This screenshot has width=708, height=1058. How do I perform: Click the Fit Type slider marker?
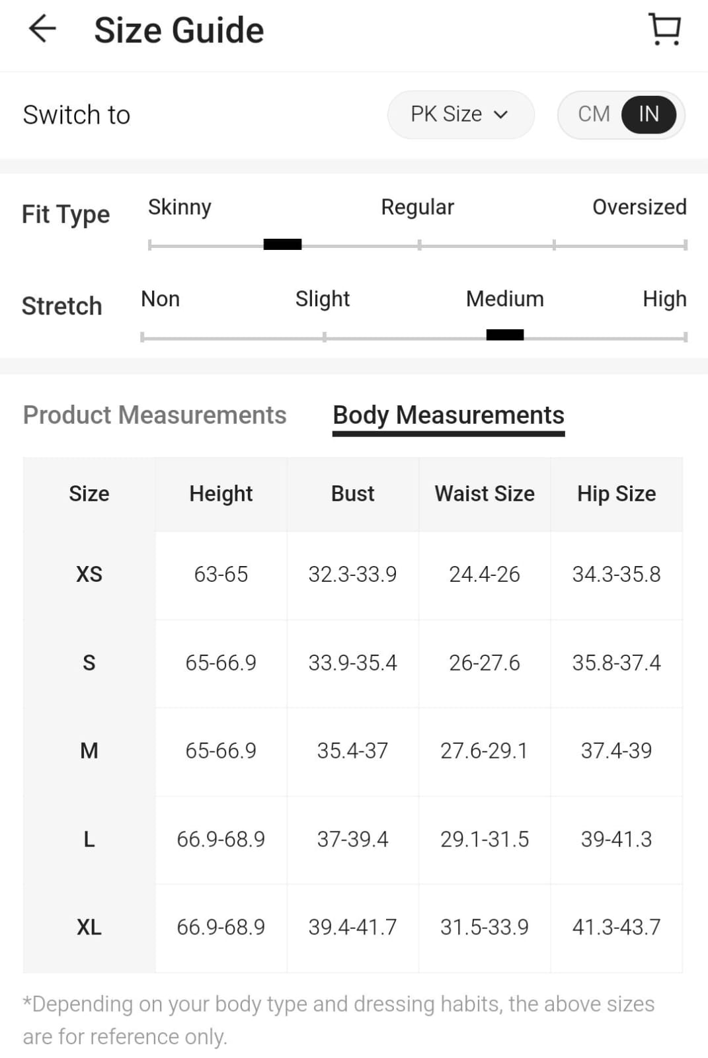click(282, 245)
